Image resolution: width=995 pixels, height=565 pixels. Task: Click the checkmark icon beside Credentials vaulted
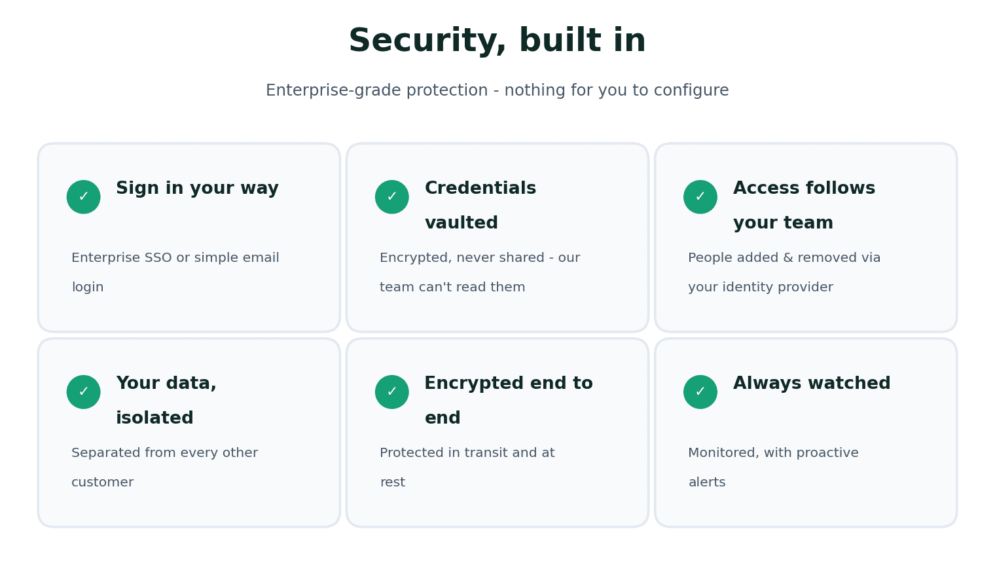[391, 197]
